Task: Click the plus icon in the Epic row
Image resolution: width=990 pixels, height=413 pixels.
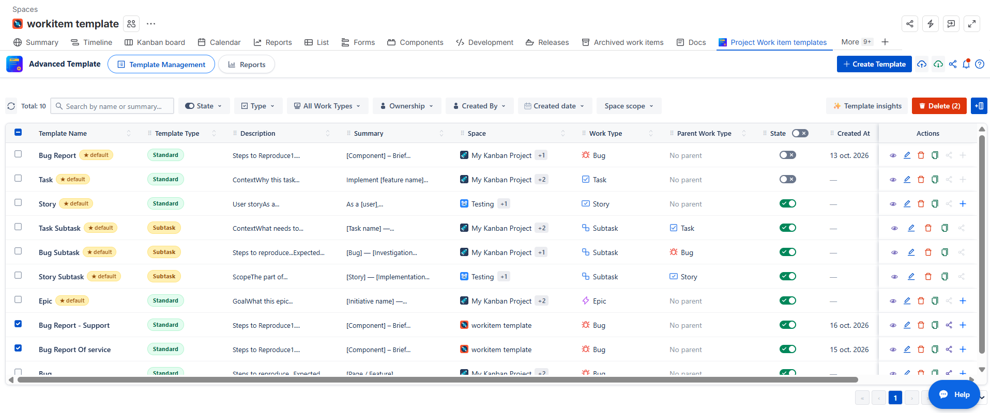Action: click(x=963, y=301)
